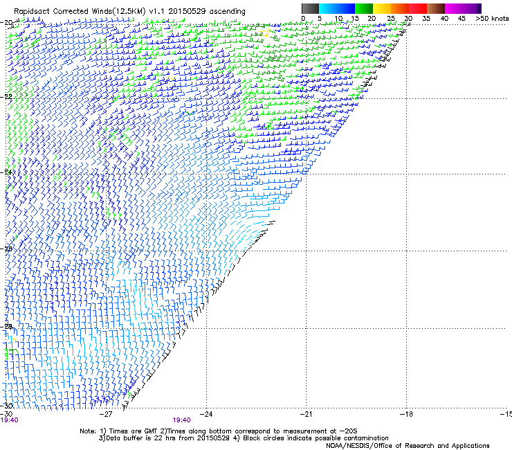Click the gray 0-5 knots color bar segment
Image resolution: width=512 pixels, height=450 pixels.
pos(310,8)
